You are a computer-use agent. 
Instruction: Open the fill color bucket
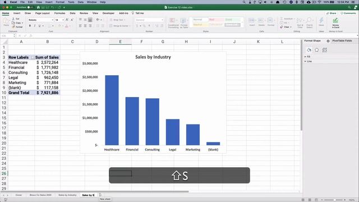[59, 26]
